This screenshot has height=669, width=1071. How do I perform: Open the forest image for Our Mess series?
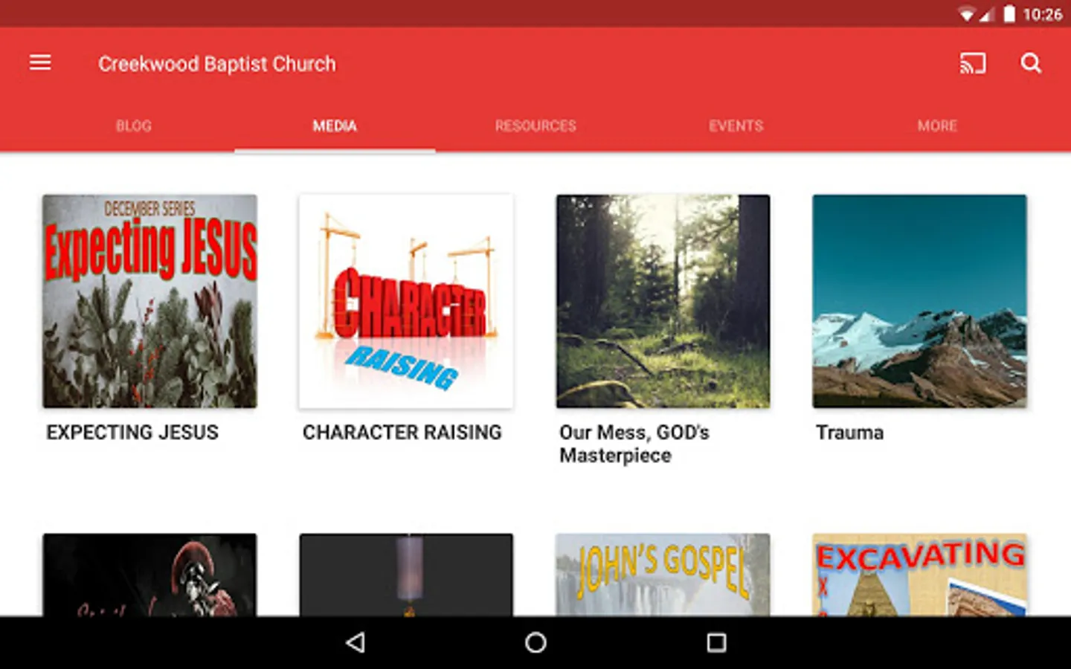point(663,301)
